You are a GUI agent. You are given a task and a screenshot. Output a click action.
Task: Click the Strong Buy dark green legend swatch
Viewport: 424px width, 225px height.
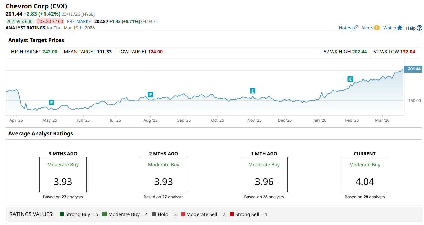tap(62, 214)
